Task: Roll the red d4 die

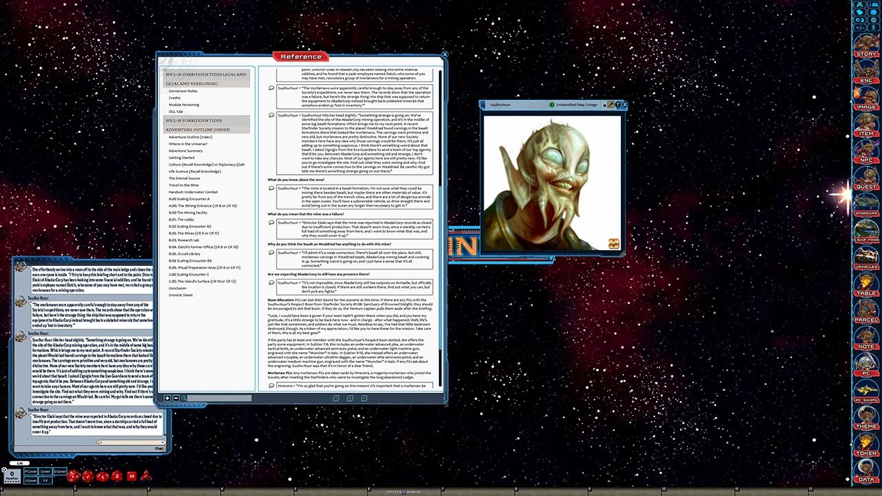Action: click(x=147, y=477)
